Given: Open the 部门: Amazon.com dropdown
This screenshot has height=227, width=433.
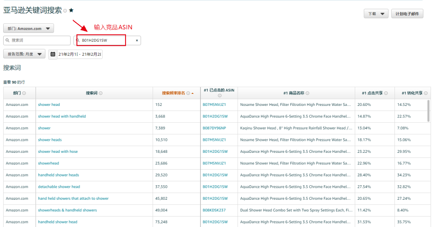Looking at the screenshot, I should click(x=28, y=28).
